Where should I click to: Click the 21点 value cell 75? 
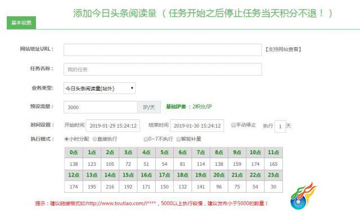(237, 187)
